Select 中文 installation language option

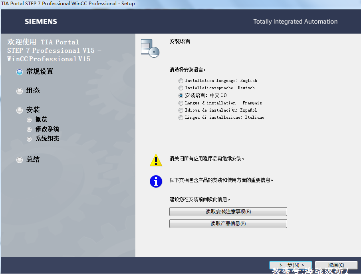tap(181, 96)
